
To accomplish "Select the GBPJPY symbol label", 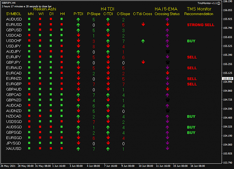I will click(13, 62).
